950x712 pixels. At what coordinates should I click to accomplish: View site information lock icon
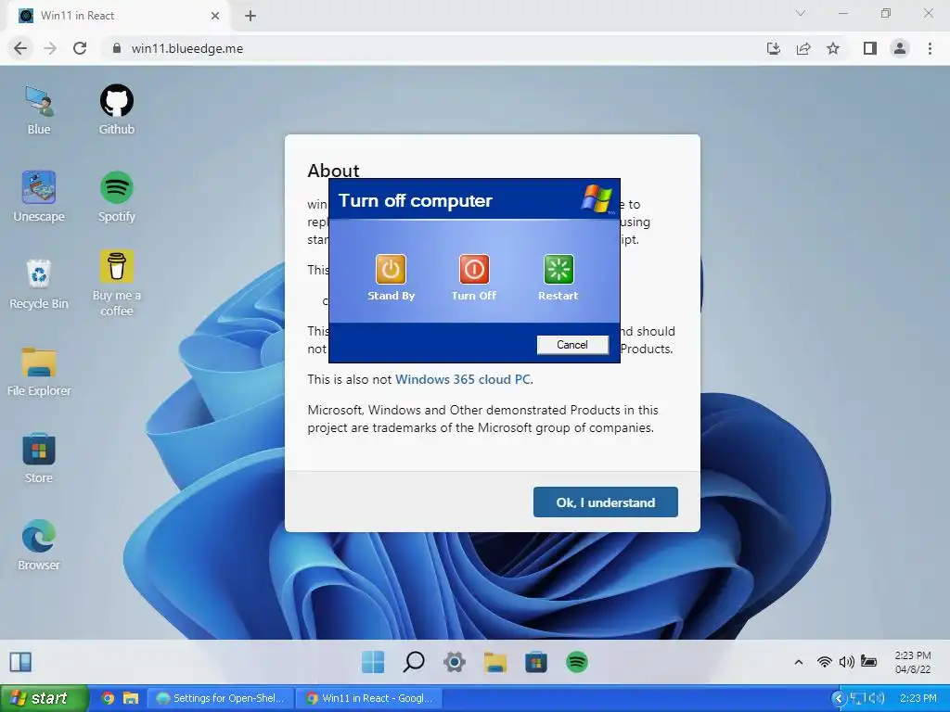117,48
